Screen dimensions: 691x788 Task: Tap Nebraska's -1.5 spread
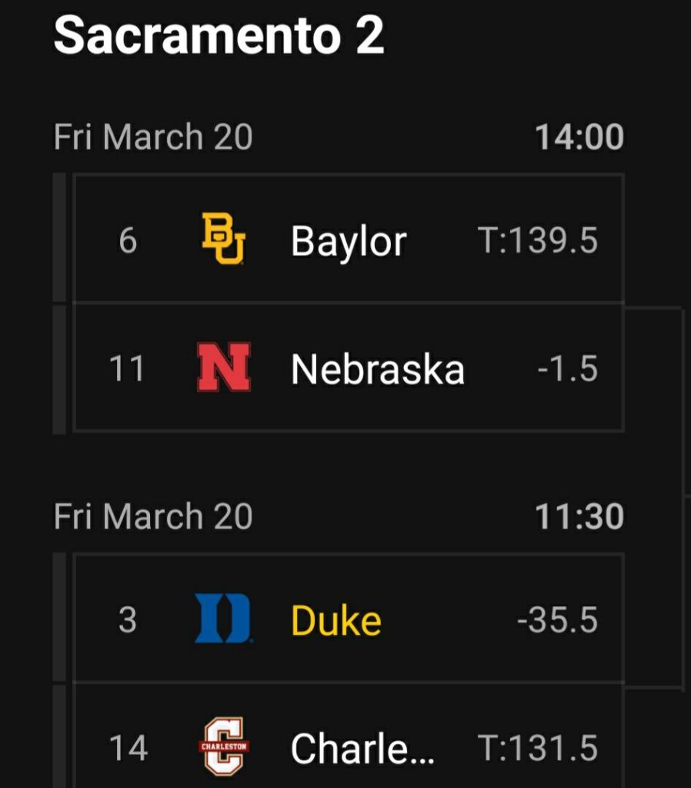(567, 369)
